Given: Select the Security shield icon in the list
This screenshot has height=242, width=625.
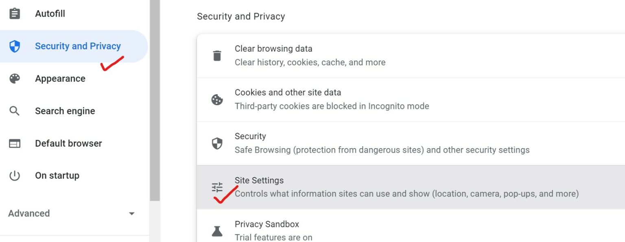Looking at the screenshot, I should (218, 143).
